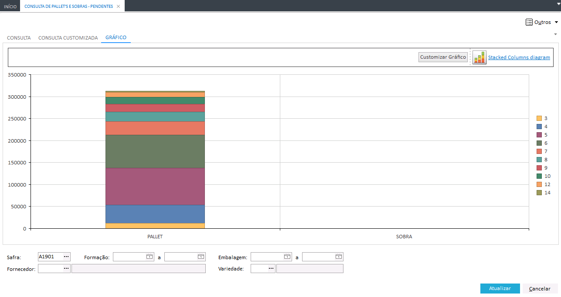Open calendar for Formação end date
The height and width of the screenshot is (297, 561).
click(201, 257)
